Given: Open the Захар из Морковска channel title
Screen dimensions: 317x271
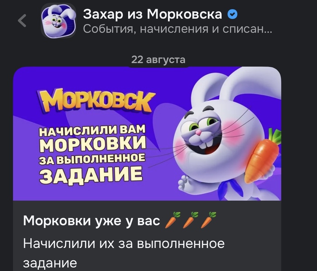Looking at the screenshot, I should click(153, 14).
